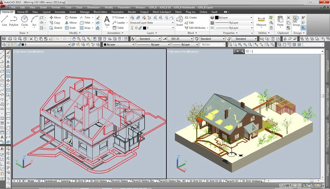Image resolution: width=330 pixels, height=189 pixels.
Task: Toggle the layer freeze sun icon
Action: (136, 28)
